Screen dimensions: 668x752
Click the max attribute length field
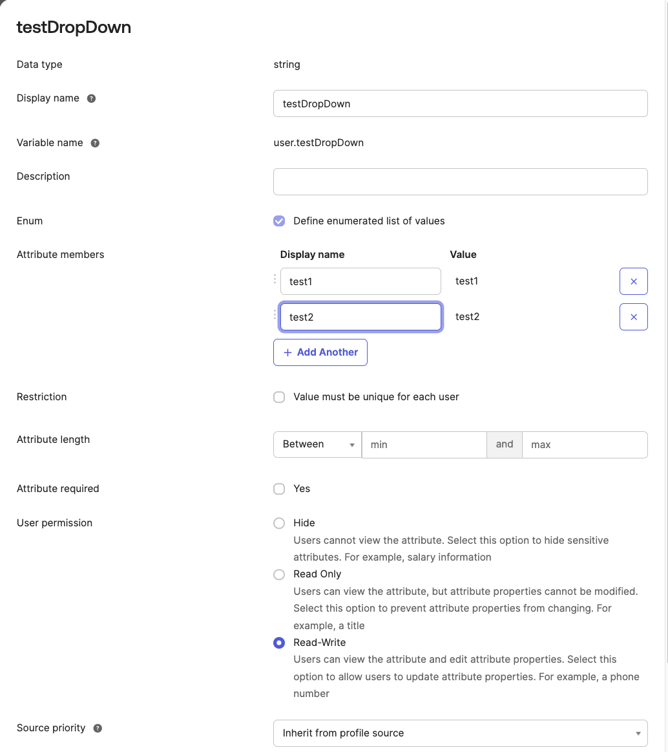tap(584, 445)
